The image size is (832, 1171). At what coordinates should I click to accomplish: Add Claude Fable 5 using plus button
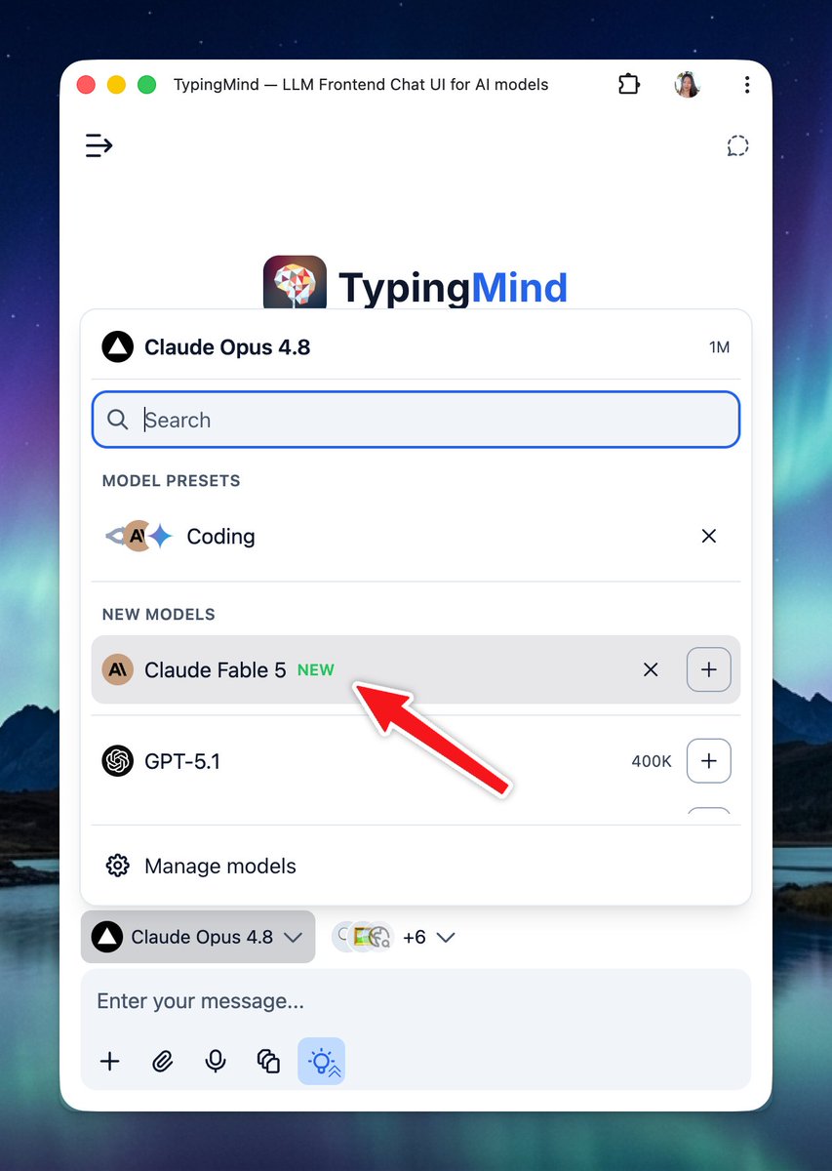[x=709, y=669]
